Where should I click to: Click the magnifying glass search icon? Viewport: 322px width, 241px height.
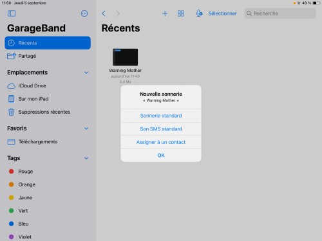tap(249, 13)
